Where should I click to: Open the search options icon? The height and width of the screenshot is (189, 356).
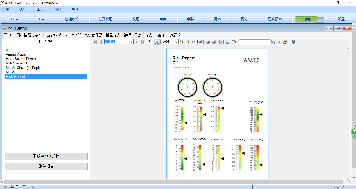285,42
